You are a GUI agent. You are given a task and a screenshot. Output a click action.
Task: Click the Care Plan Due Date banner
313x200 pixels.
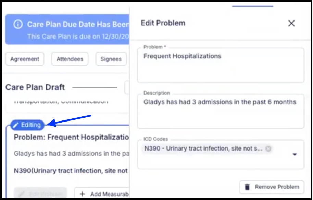(67, 29)
